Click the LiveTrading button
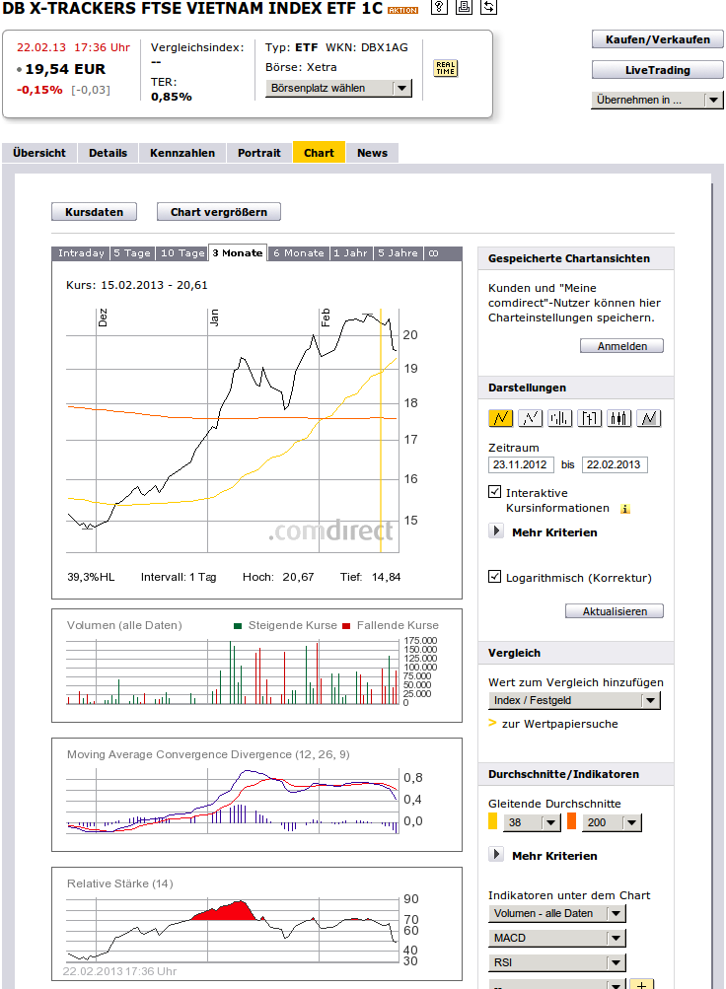 coord(657,70)
